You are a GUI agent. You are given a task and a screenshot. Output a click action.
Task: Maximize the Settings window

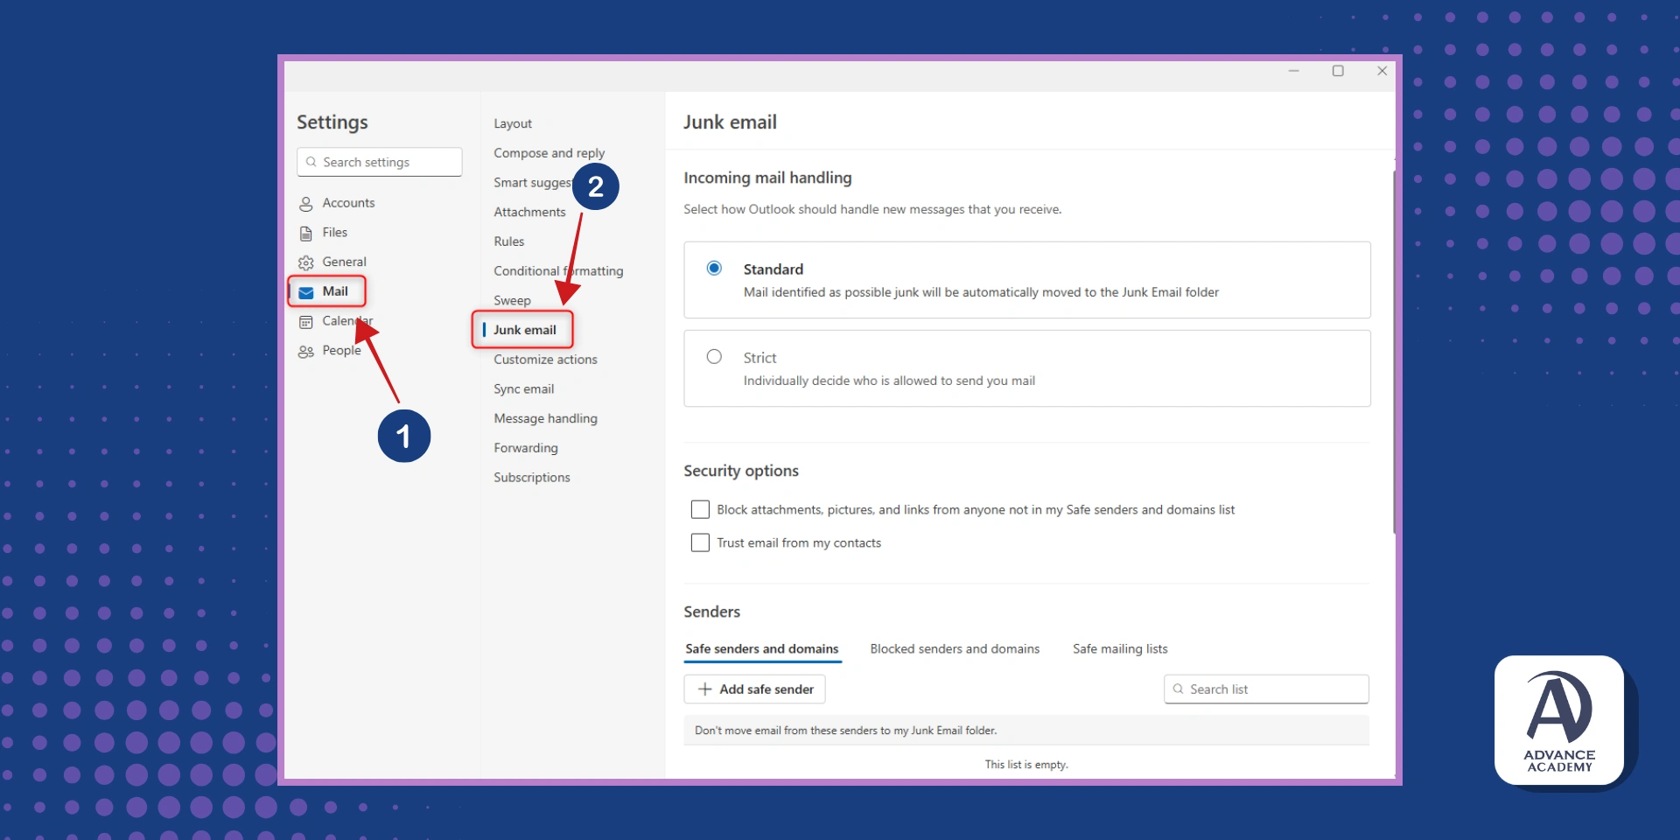(1338, 71)
